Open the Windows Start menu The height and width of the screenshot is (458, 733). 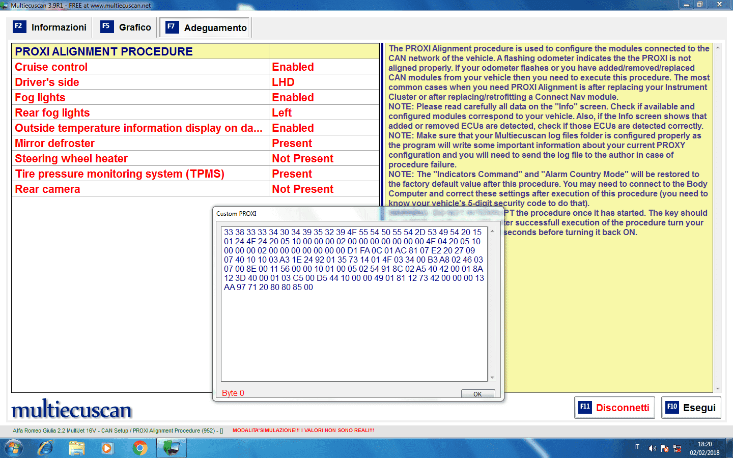click(14, 448)
